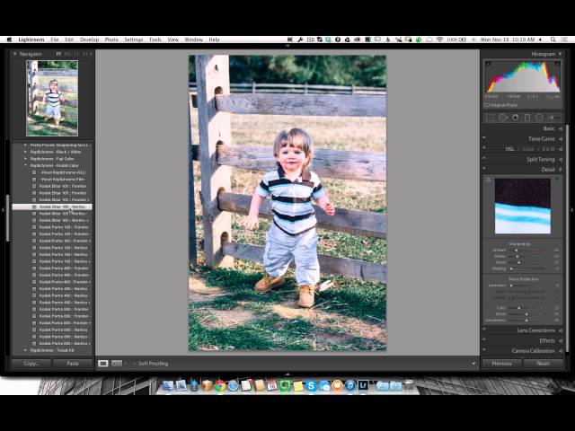Open Spotlight search in the menu bar

pyautogui.click(x=553, y=40)
